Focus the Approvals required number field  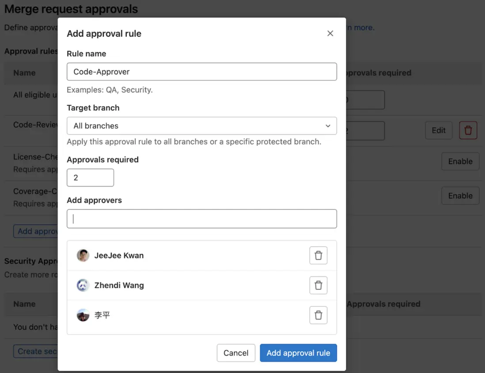90,178
